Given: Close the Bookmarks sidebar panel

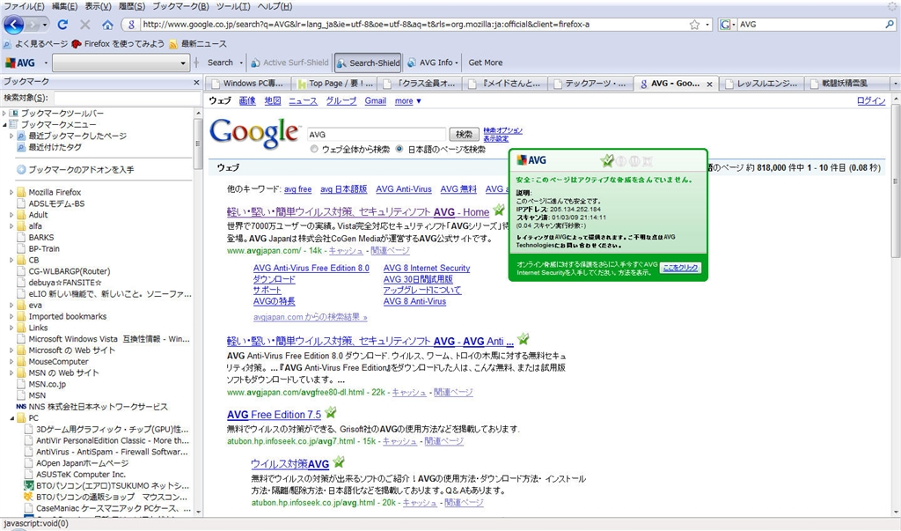Looking at the screenshot, I should click(196, 82).
